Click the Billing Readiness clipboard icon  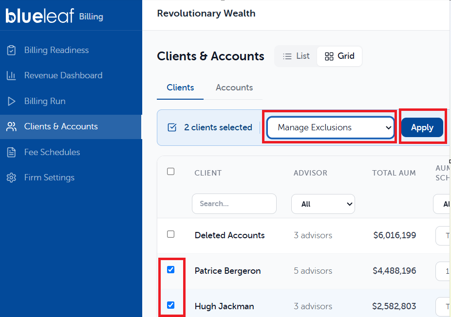tap(11, 50)
